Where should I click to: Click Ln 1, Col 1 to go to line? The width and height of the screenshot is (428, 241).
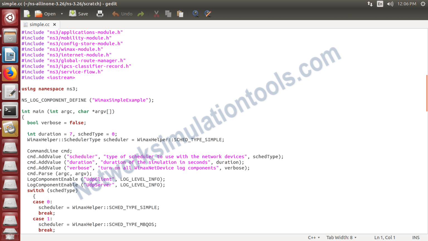[385, 237]
